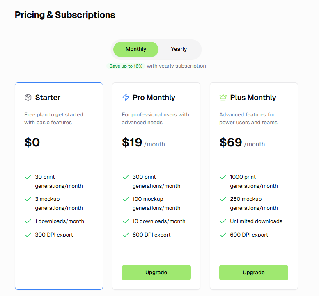Image resolution: width=319 pixels, height=296 pixels.
Task: Click the Starter plan cube icon
Action: click(x=28, y=97)
